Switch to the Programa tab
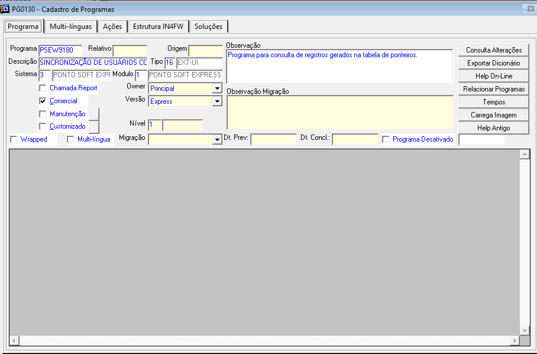The image size is (537, 354). coord(23,27)
